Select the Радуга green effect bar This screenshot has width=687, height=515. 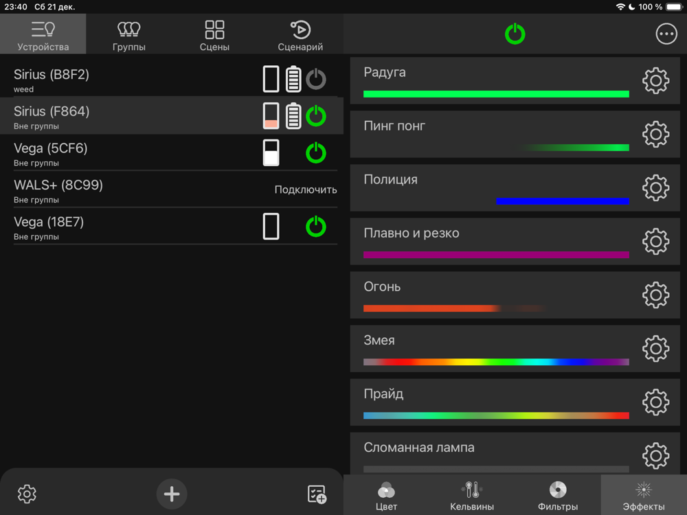[496, 93]
